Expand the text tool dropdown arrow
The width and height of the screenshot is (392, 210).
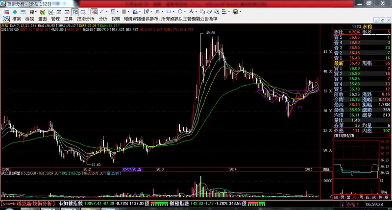(x=196, y=11)
